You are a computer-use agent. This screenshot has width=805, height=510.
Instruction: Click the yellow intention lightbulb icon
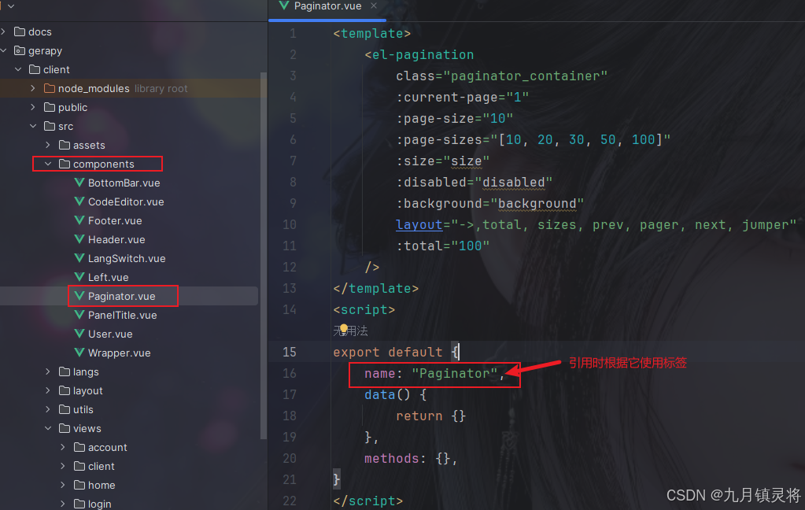pos(343,329)
